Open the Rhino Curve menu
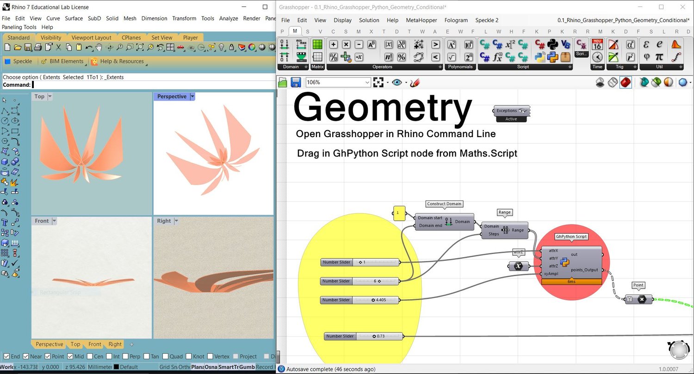 coord(53,18)
